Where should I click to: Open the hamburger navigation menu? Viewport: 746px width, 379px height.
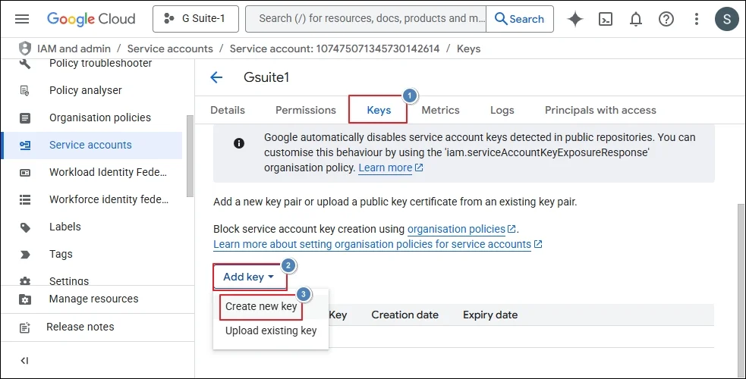(22, 19)
